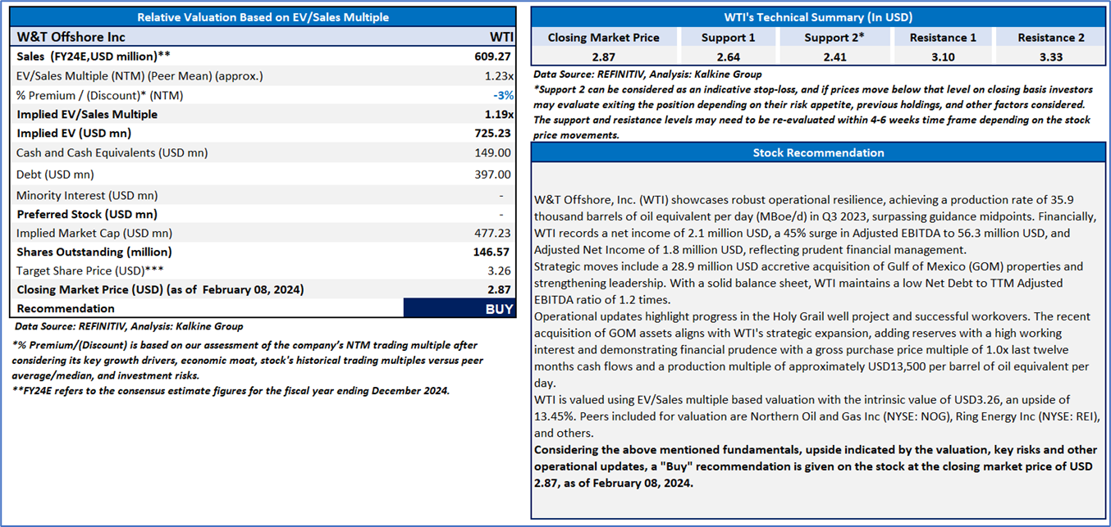Image resolution: width=1111 pixels, height=527 pixels.
Task: Click the 'Sales (FY24E,USD million)**' label
Action: point(94,57)
